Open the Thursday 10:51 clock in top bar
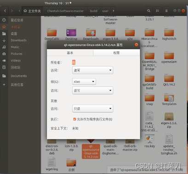 tap(58, 3)
